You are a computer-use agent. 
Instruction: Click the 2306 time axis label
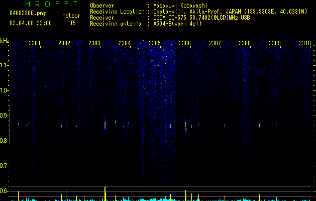[185, 43]
